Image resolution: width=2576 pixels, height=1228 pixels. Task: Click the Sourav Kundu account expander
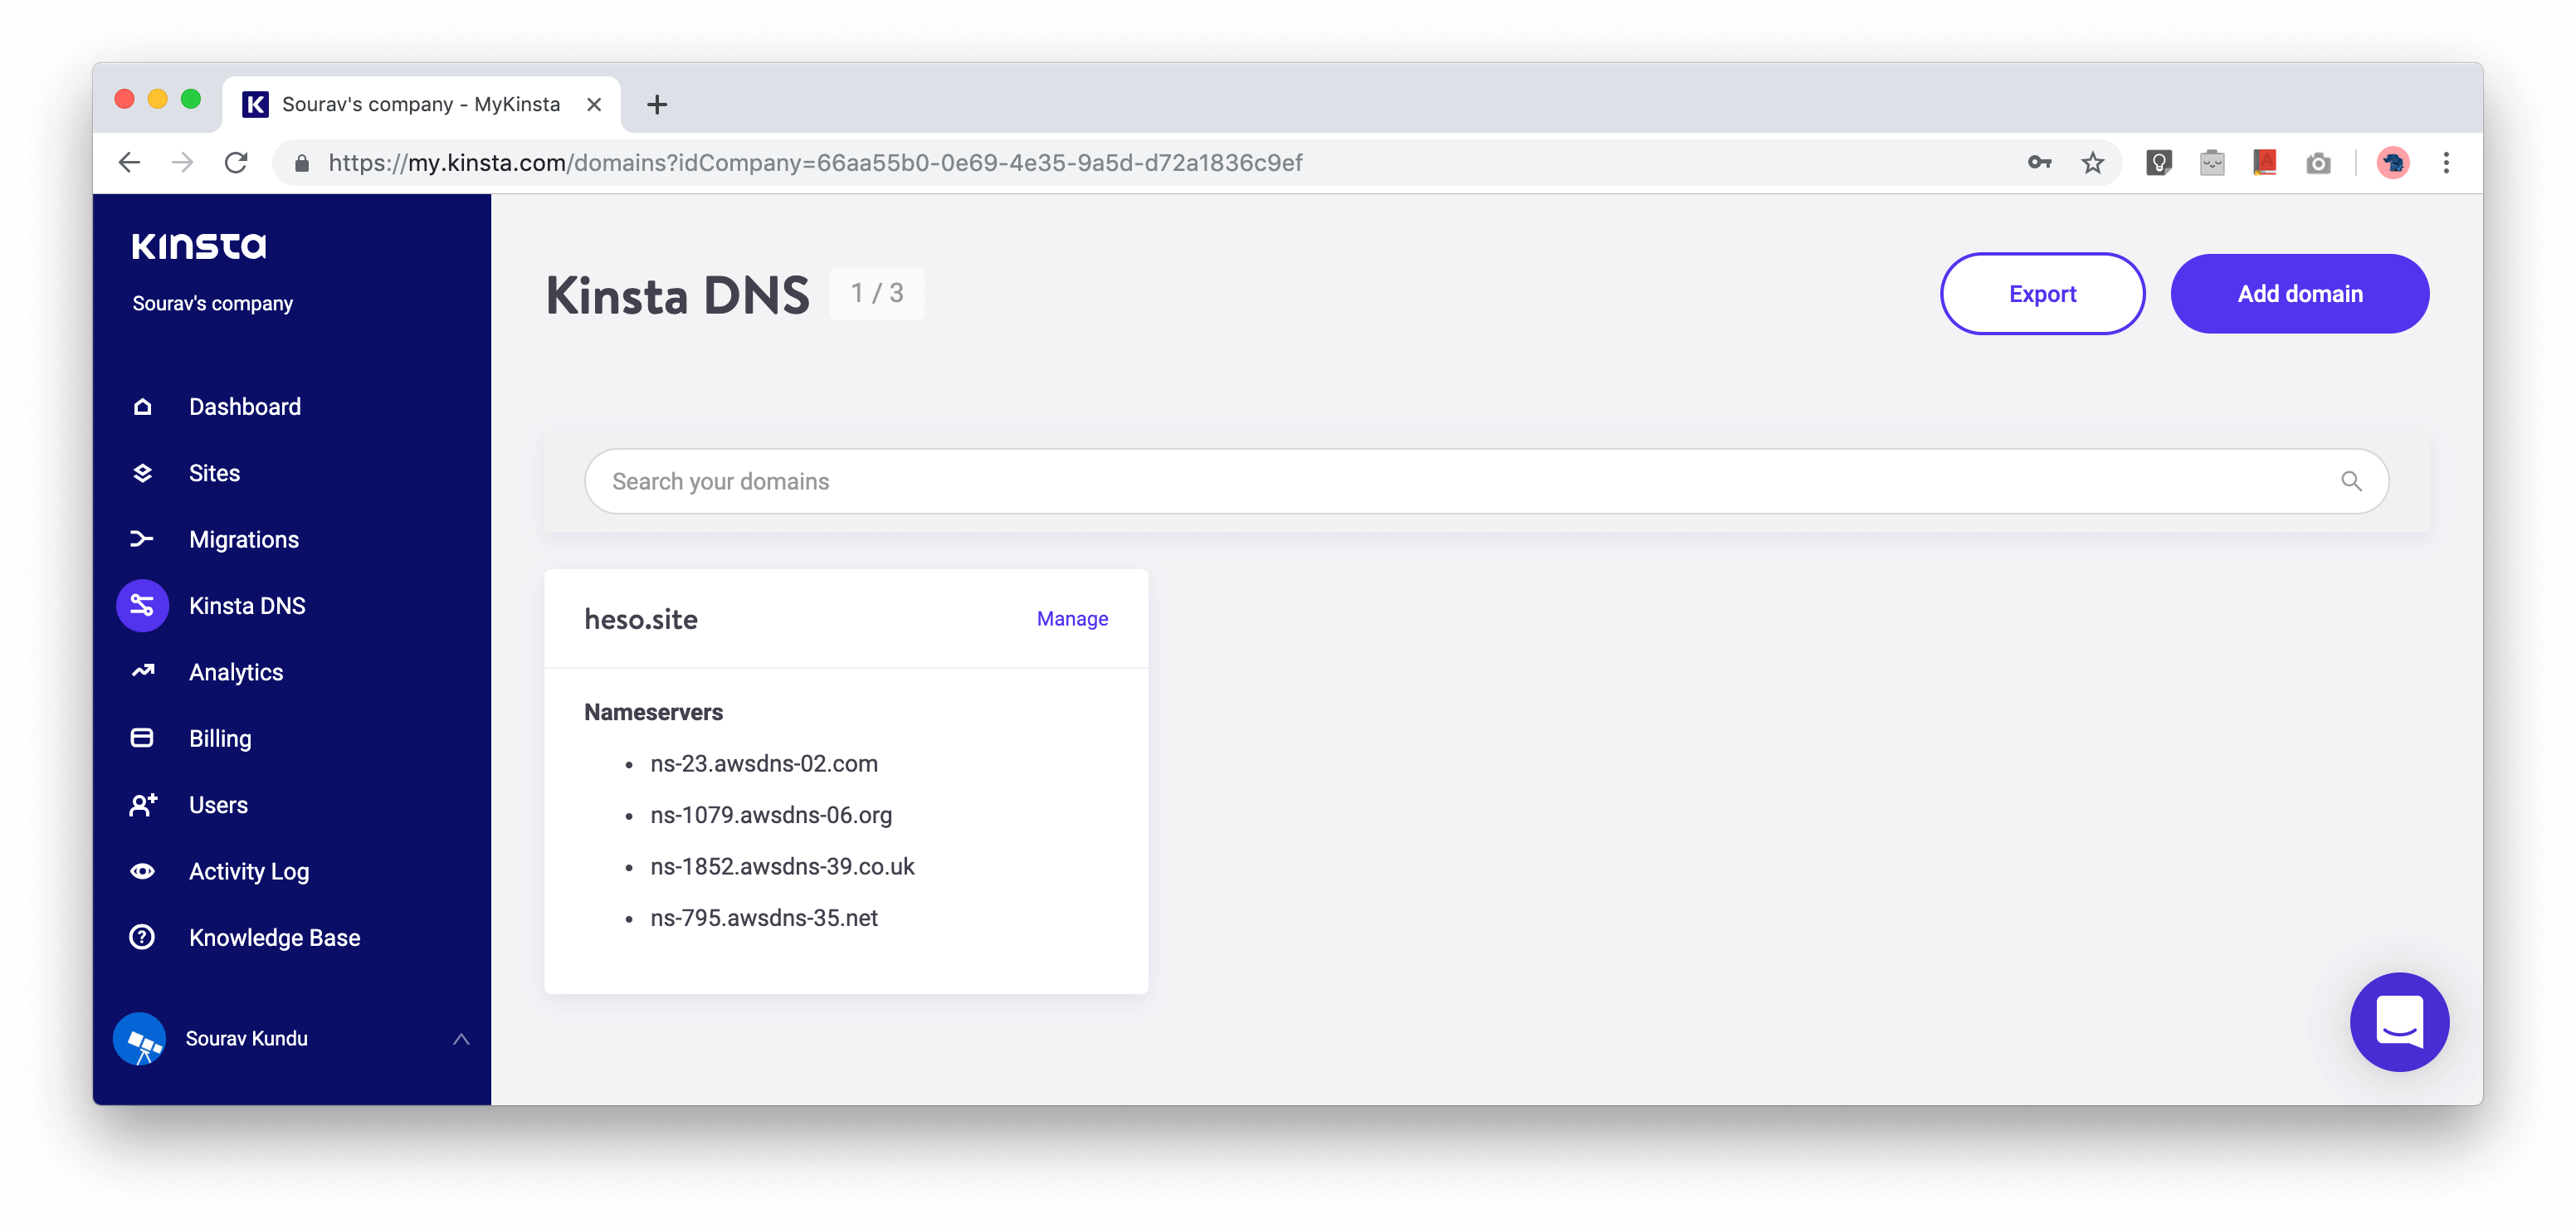tap(460, 1037)
